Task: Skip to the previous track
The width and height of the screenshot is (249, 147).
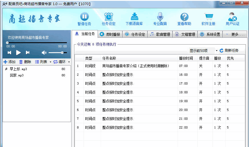Action: coord(9,52)
